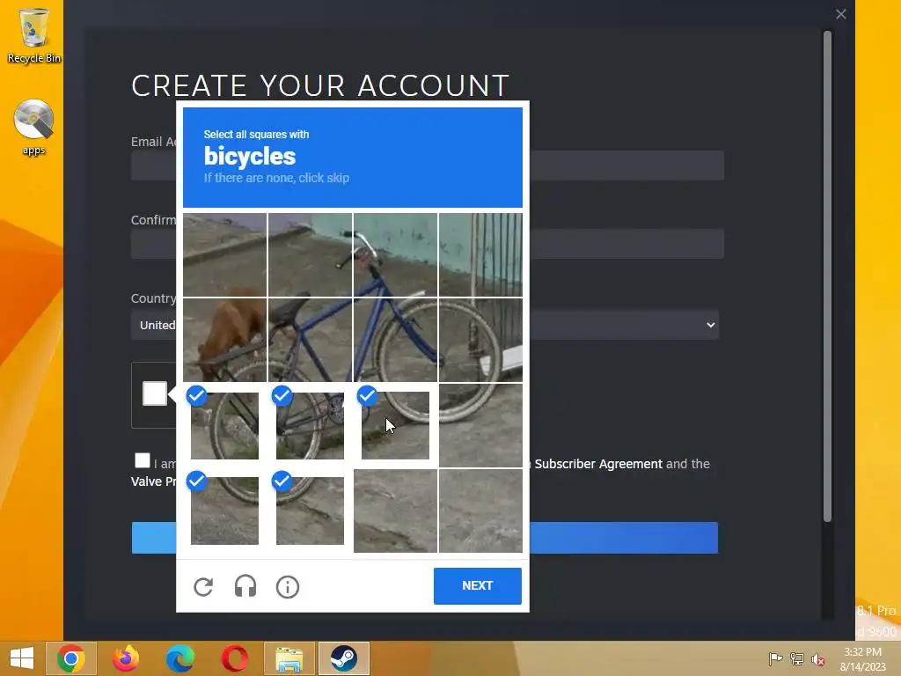This screenshot has height=676, width=901.
Task: Tick the I'm not a robot checkbox
Action: click(x=155, y=393)
